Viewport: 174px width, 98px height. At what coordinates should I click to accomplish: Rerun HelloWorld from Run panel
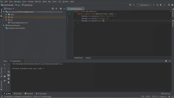pyautogui.click(x=5, y=65)
